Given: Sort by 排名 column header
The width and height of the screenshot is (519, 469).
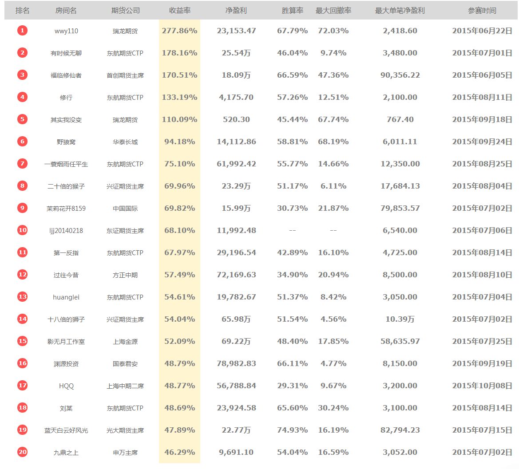Looking at the screenshot, I should [x=23, y=11].
